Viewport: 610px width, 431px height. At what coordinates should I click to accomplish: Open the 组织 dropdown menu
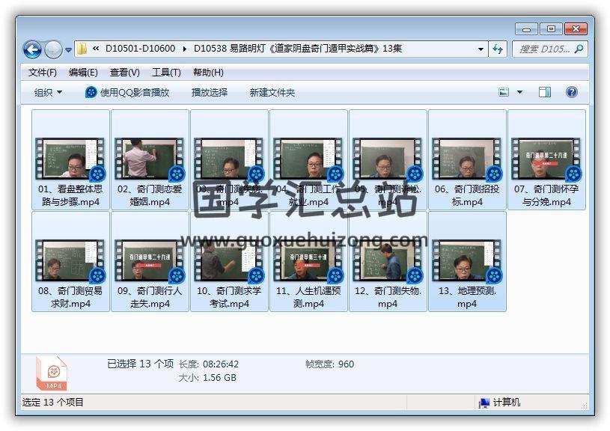(x=49, y=92)
